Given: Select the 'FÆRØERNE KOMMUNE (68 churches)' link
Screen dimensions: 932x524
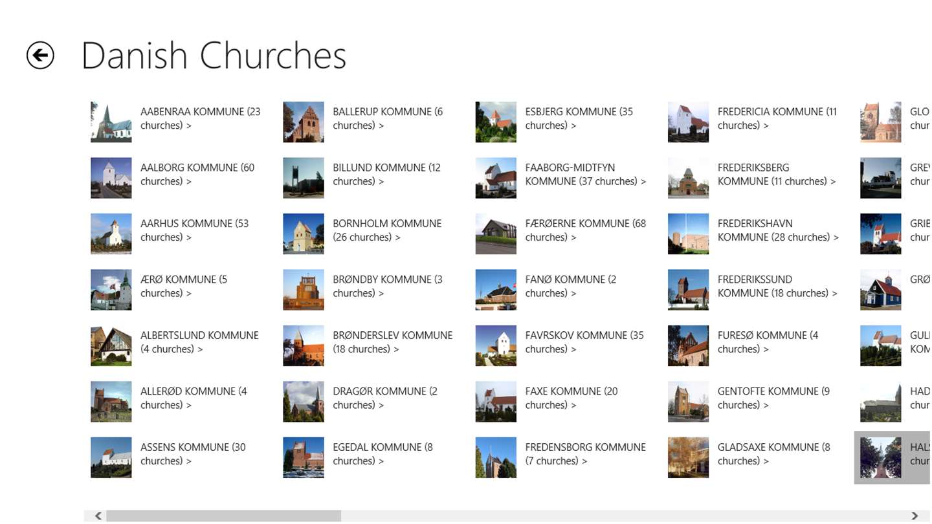Looking at the screenshot, I should click(x=586, y=230).
